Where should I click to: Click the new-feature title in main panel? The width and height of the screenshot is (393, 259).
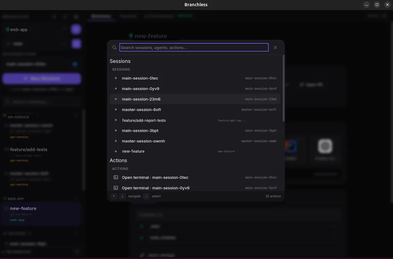pyautogui.click(x=151, y=36)
